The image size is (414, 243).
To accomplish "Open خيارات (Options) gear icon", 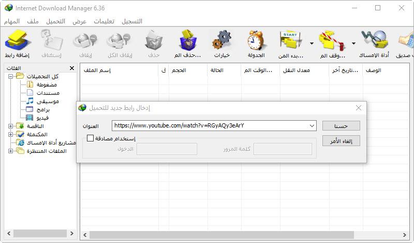I will tap(222, 40).
